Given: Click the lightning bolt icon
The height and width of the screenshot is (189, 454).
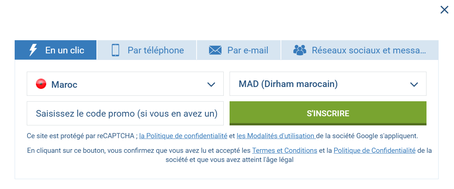Looking at the screenshot, I should (x=33, y=50).
